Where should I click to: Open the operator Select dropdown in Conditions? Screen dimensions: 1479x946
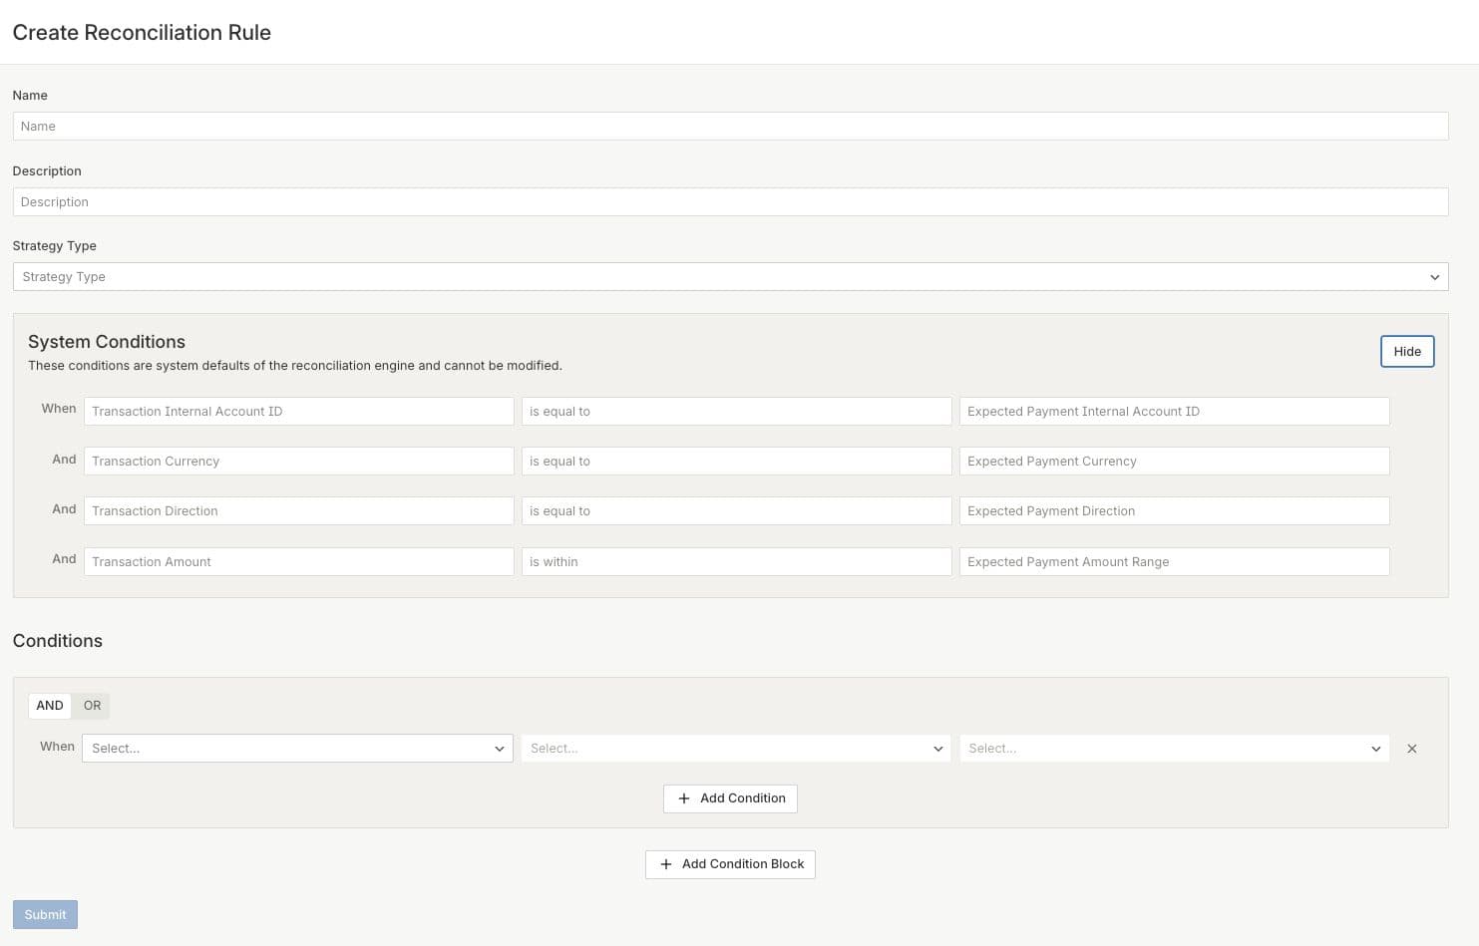pos(736,749)
